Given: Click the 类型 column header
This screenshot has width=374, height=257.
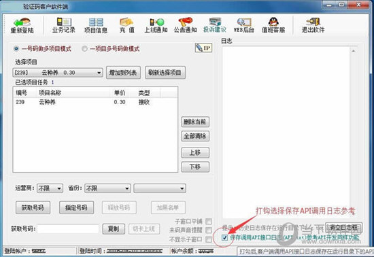Looking at the screenshot, I should click(x=145, y=92).
